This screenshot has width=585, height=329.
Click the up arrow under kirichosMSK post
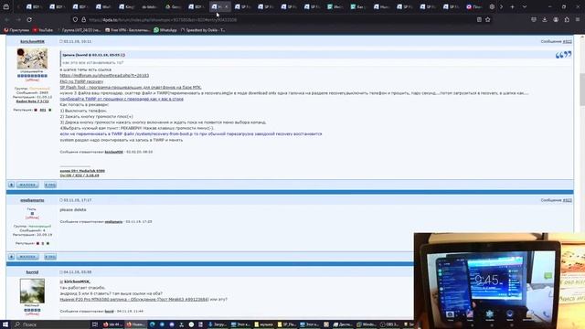click(x=11, y=185)
